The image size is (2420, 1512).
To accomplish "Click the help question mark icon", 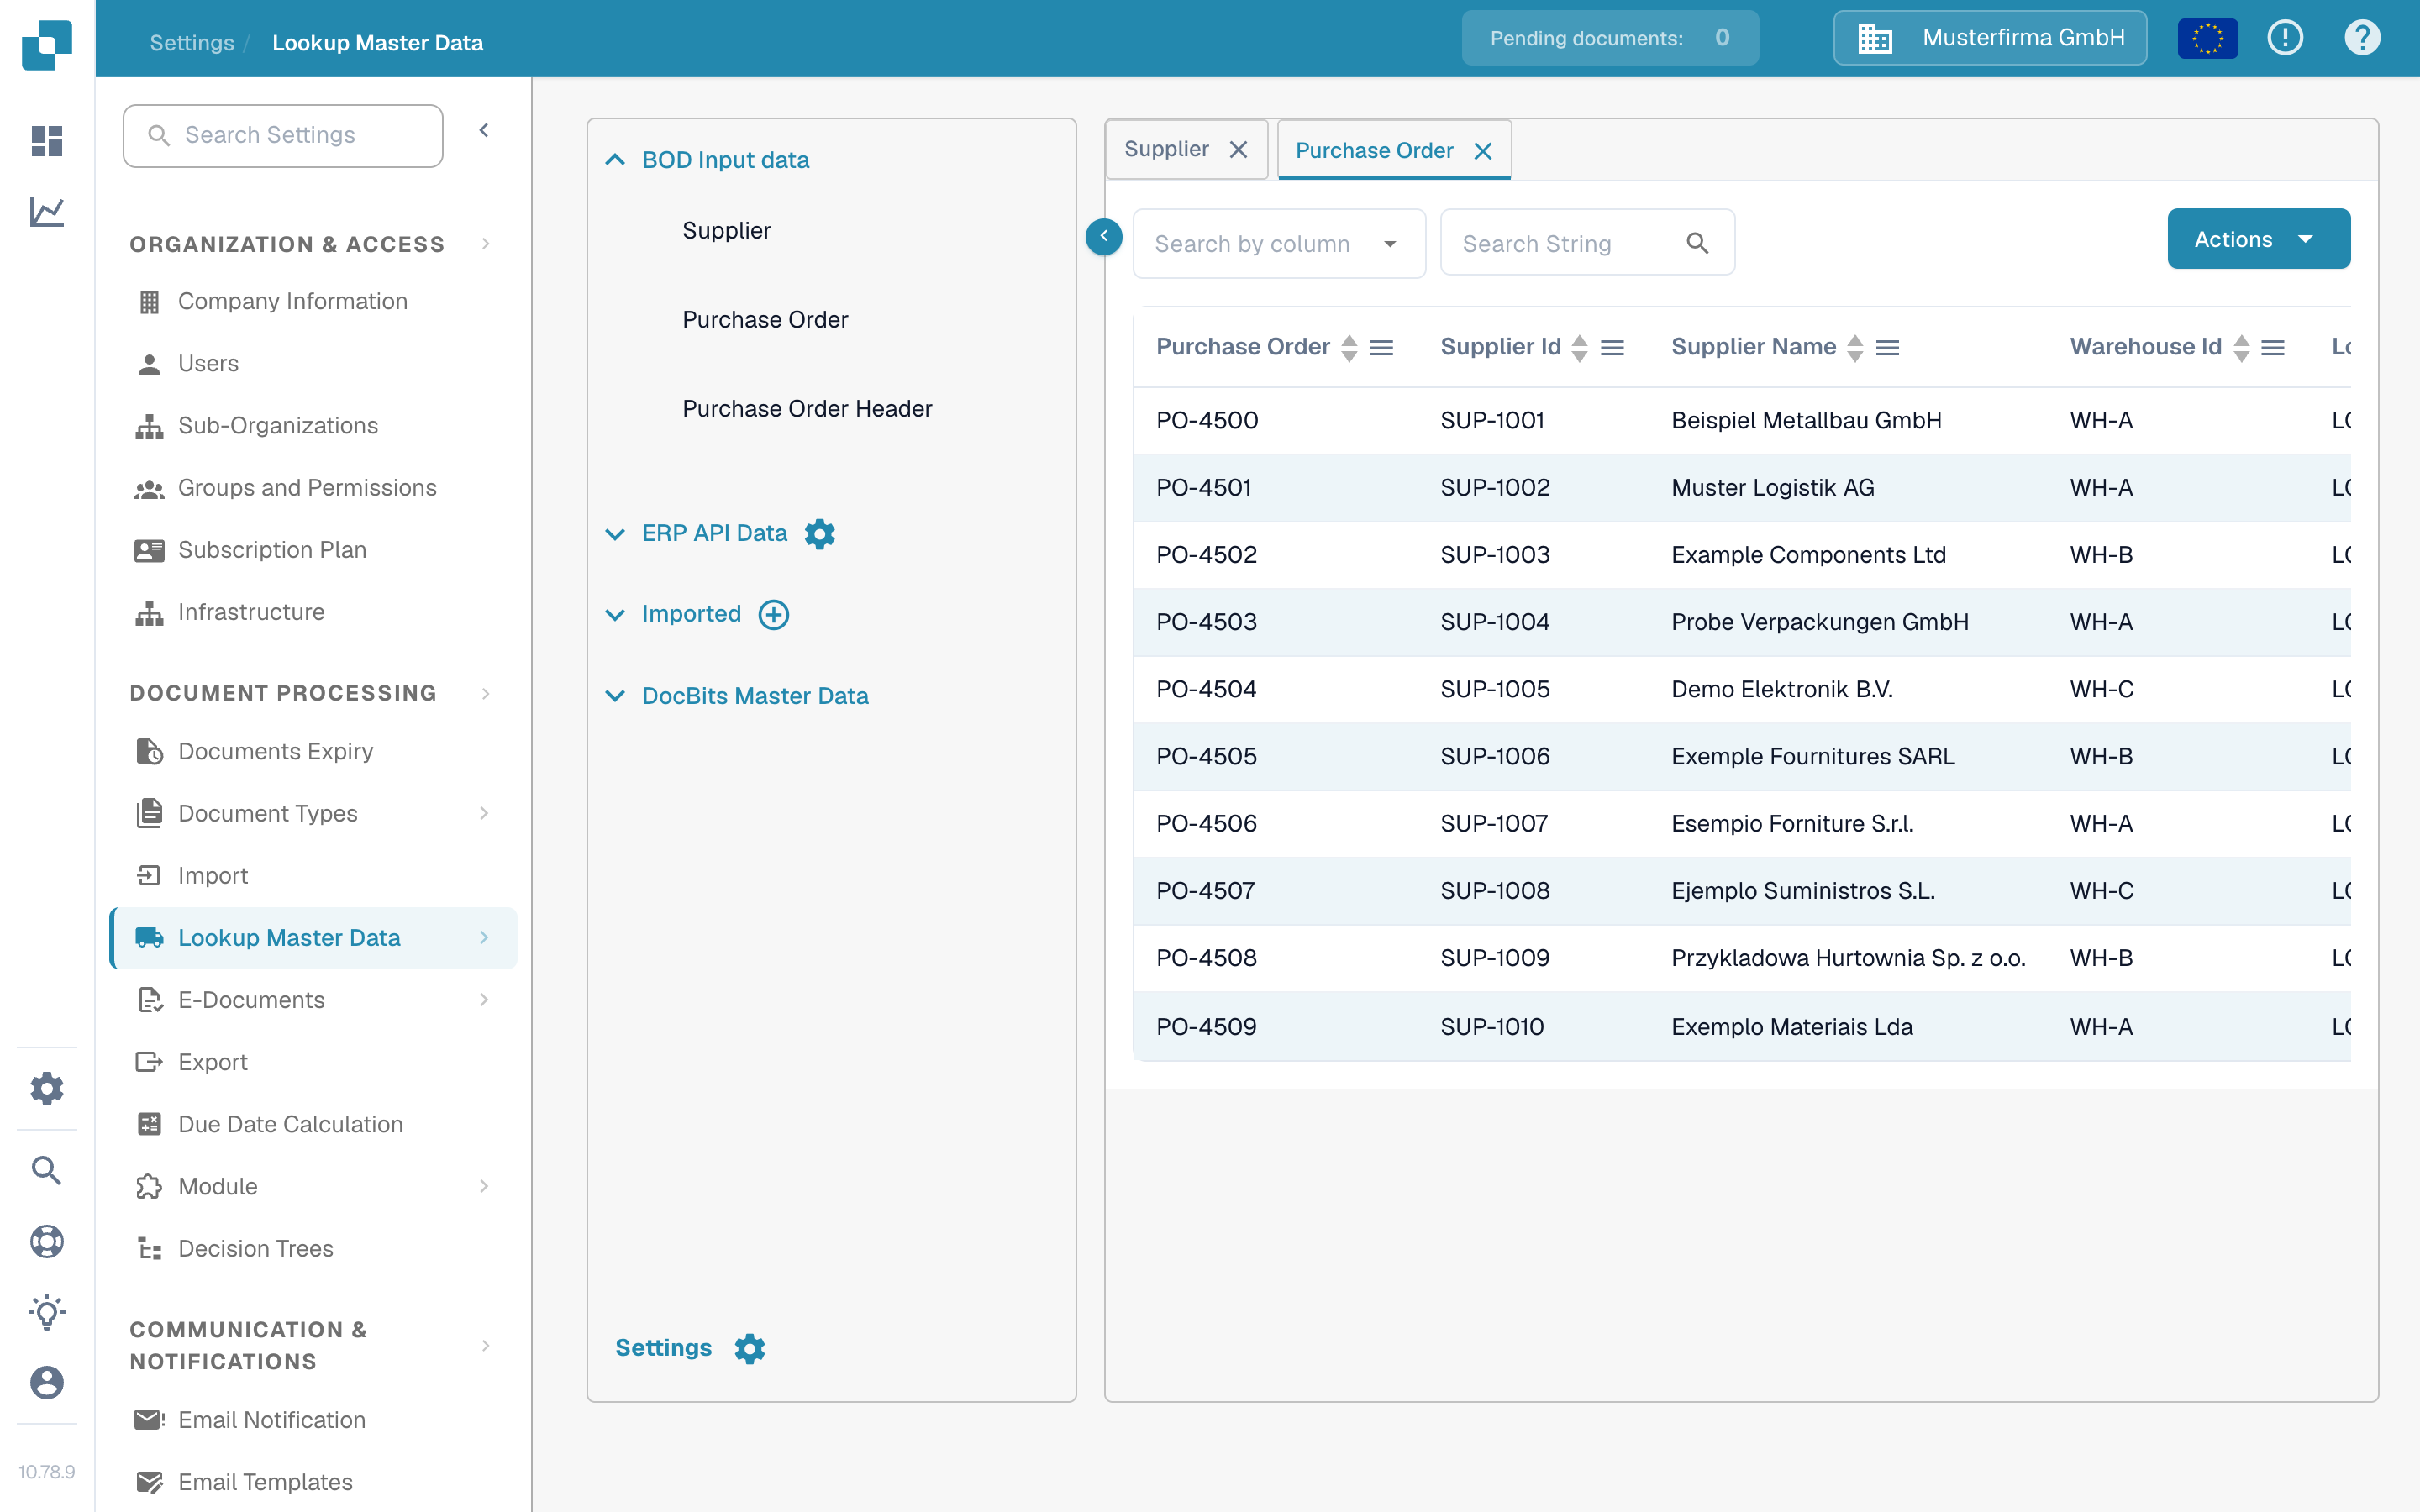I will 2362,38.
